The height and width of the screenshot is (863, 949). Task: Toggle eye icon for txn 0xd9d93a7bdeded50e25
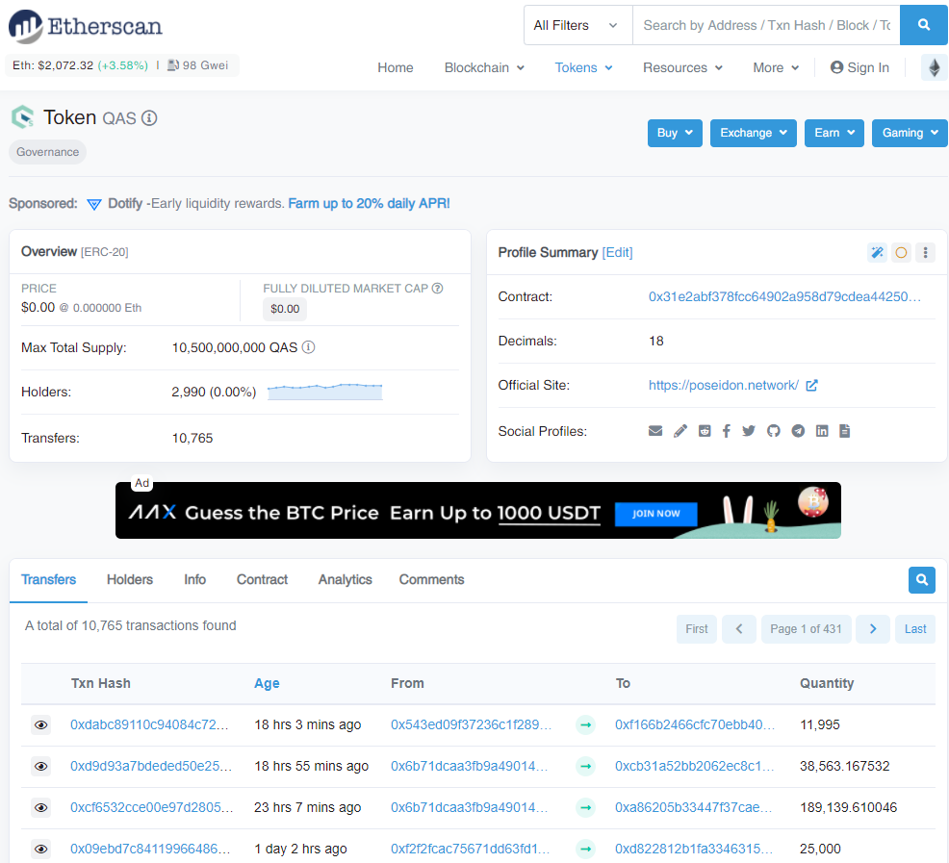coord(41,766)
